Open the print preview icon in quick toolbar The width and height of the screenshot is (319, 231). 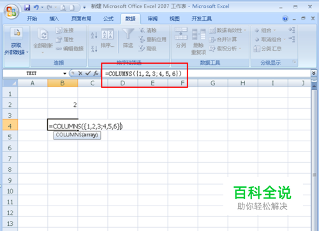click(63, 8)
